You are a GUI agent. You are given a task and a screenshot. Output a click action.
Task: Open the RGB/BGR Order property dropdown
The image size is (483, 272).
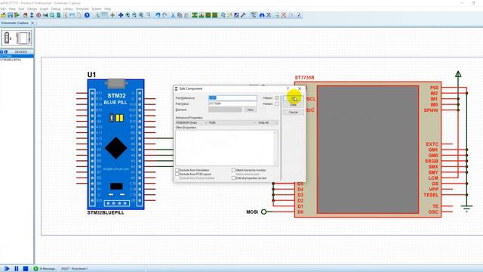[x=191, y=122]
